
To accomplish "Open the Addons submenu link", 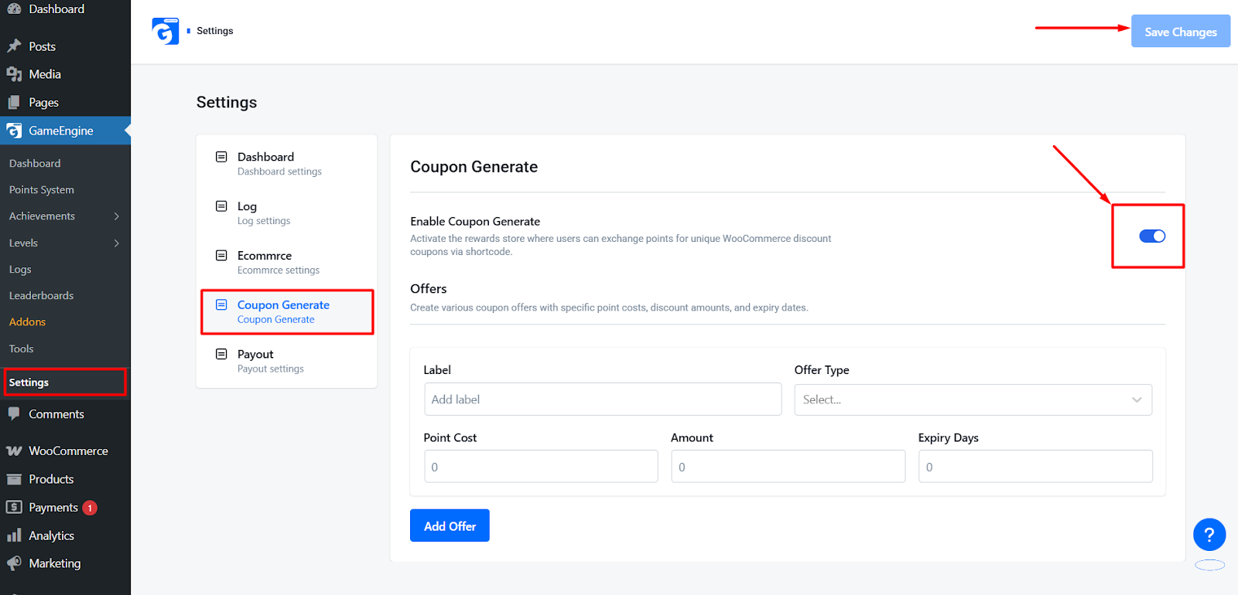I will click(28, 321).
